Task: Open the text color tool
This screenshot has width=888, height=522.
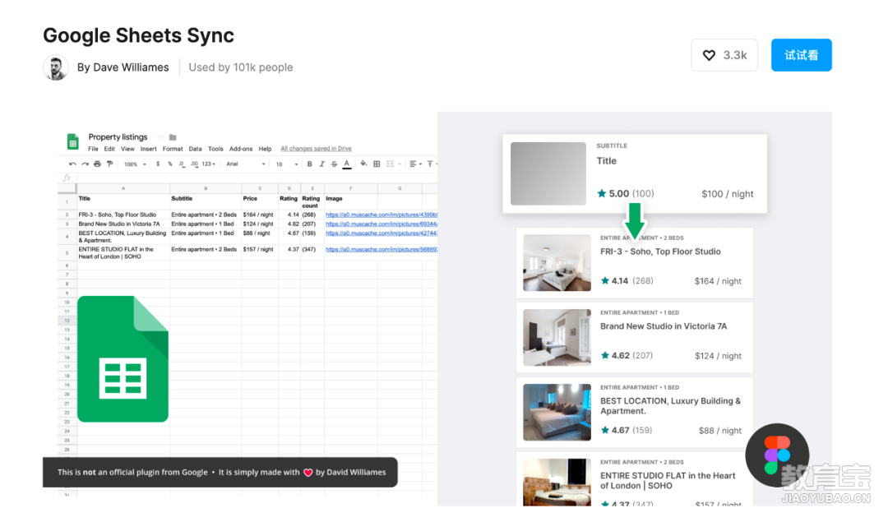Action: (x=347, y=164)
